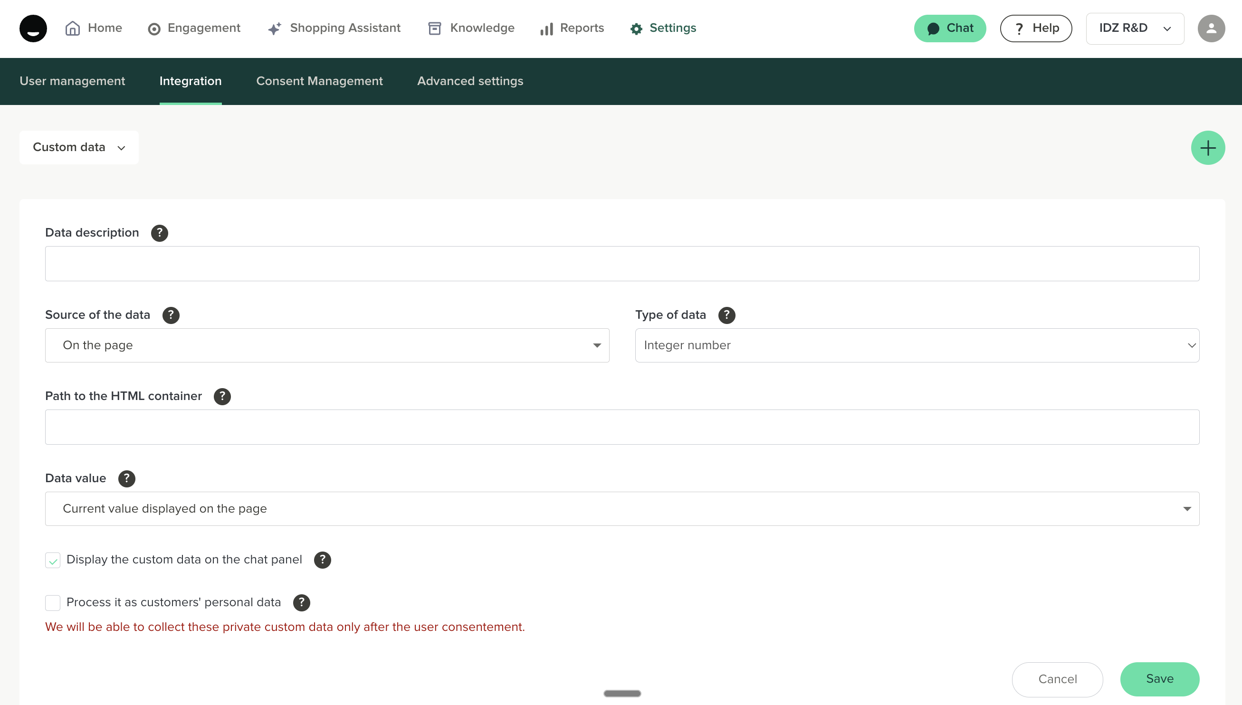Image resolution: width=1242 pixels, height=705 pixels.
Task: Click the user avatar profile icon
Action: 1211,29
